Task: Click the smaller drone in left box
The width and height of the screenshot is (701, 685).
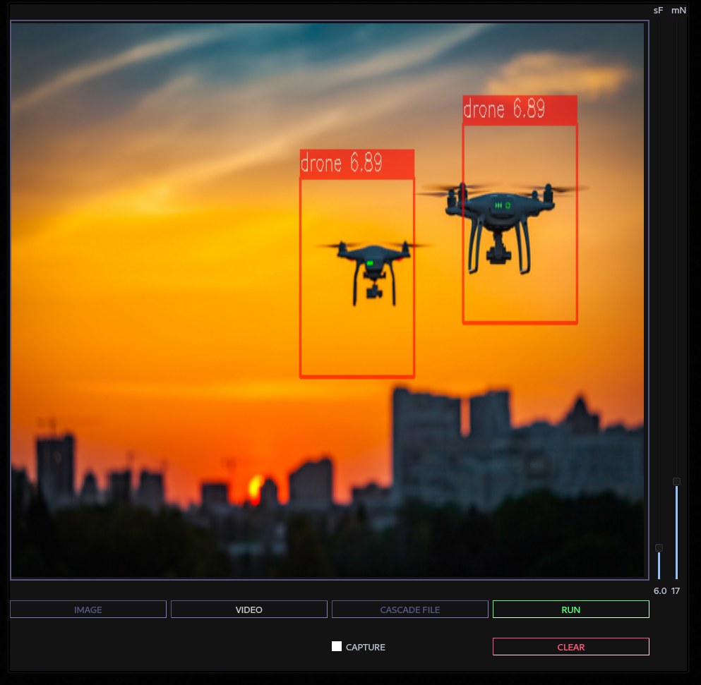Action: pyautogui.click(x=371, y=268)
